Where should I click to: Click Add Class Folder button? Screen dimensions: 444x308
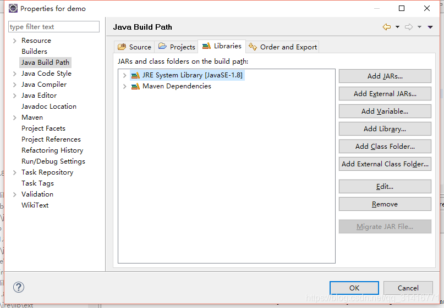tap(385, 147)
